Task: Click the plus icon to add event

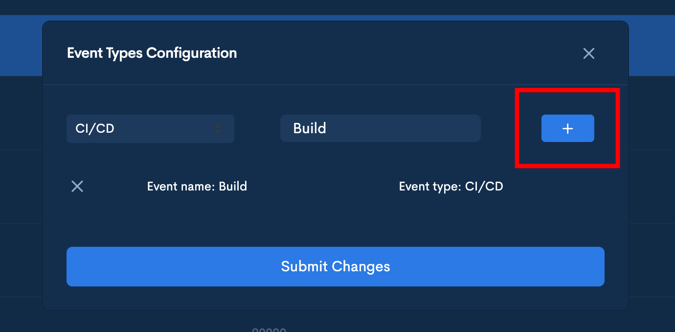Action: pos(567,128)
